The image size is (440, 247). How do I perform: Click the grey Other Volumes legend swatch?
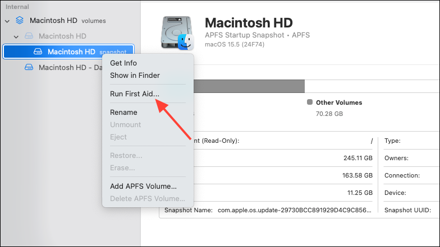310,102
